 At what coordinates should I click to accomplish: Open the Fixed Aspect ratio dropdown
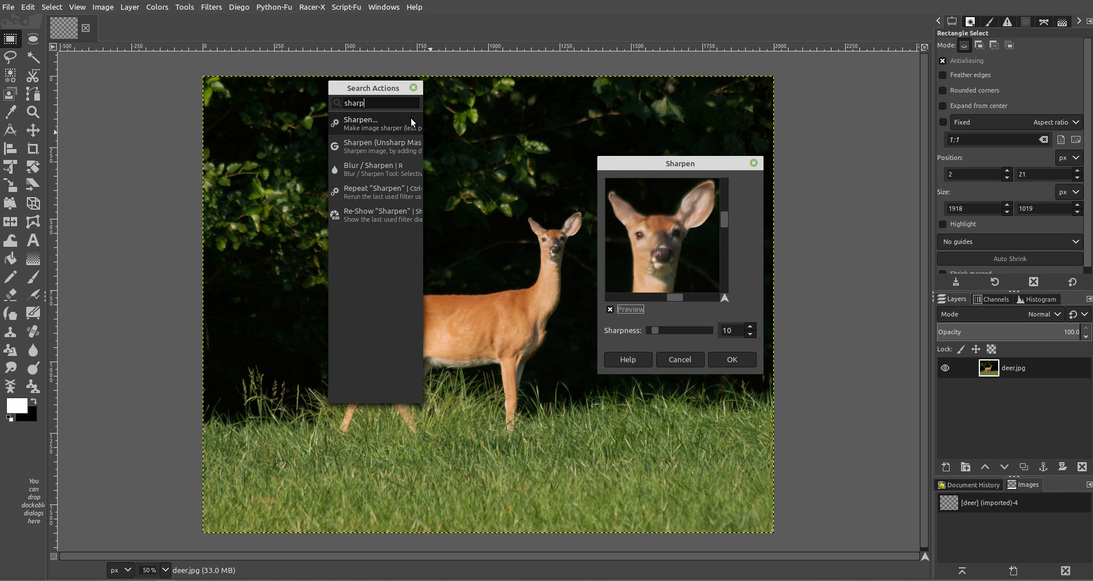point(1016,122)
